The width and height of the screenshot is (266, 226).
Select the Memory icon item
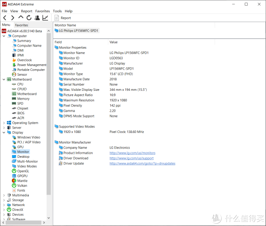tap(14, 99)
